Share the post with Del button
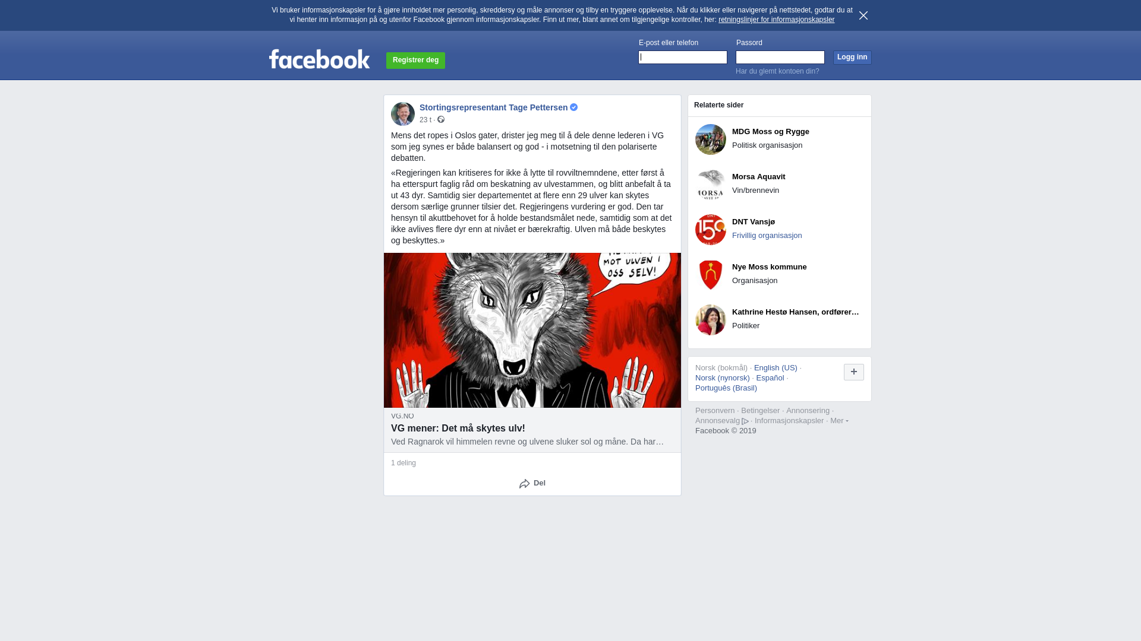1141x641 pixels. point(532,483)
